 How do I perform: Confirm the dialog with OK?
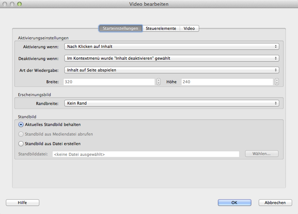[234, 203]
